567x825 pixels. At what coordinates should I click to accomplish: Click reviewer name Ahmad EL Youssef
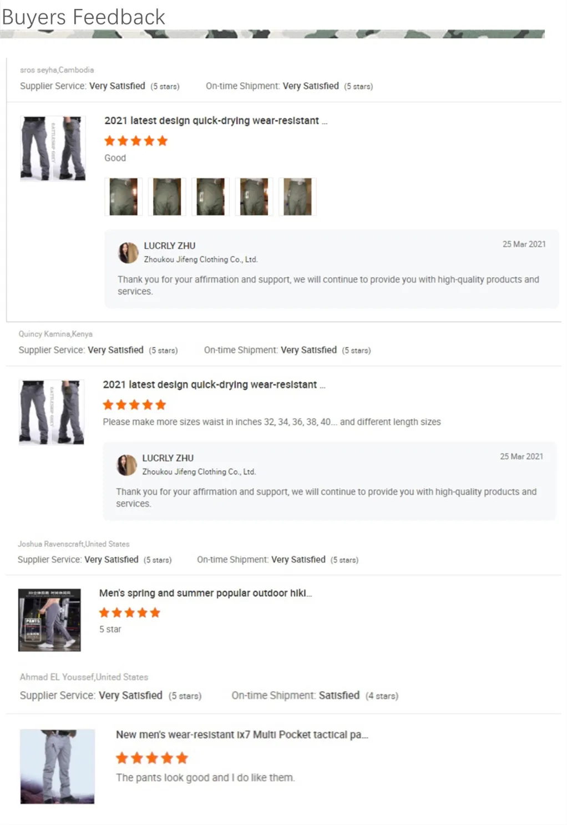(57, 677)
